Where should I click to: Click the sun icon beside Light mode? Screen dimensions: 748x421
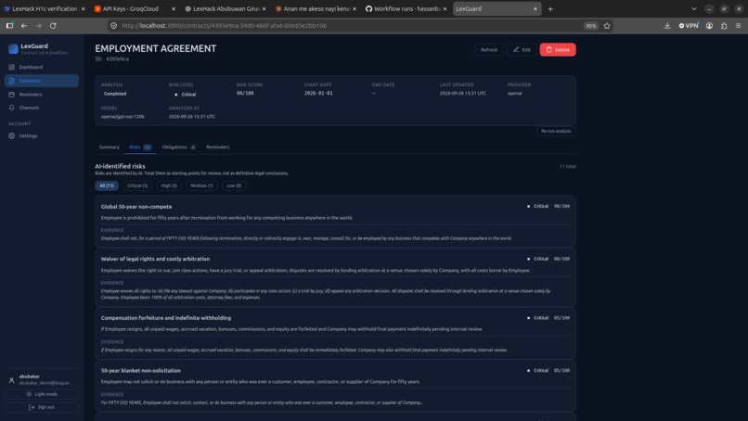[x=29, y=394]
